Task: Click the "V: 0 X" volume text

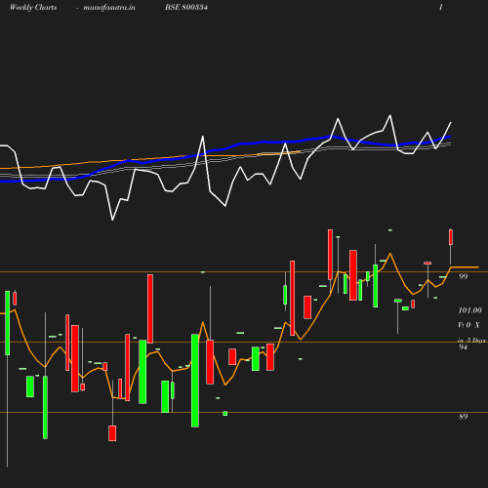Action: pos(468,325)
